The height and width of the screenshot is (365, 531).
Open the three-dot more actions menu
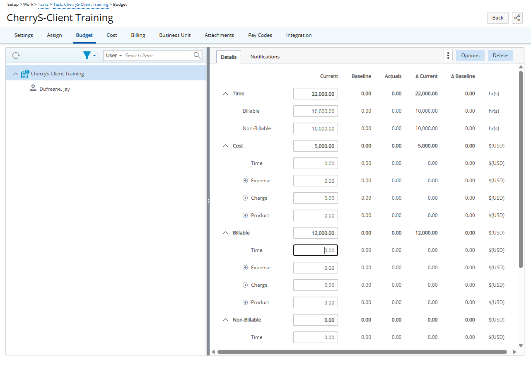click(448, 56)
